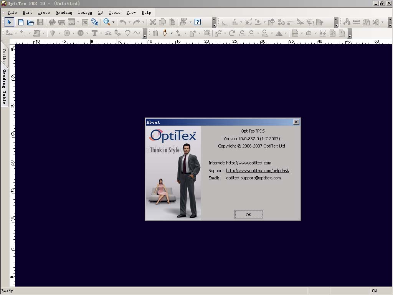Click the Mirror/flip triangle icon
The width and height of the screenshot is (393, 295).
pos(279,33)
